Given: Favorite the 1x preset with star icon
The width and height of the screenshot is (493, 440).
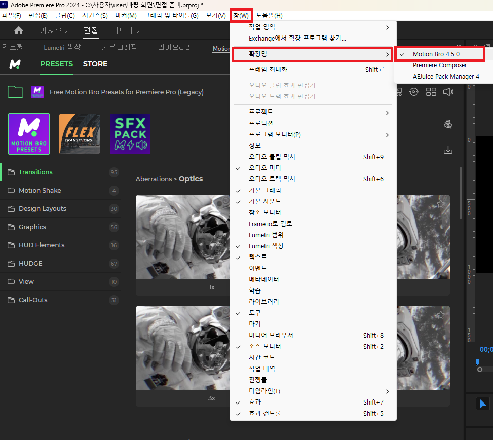Looking at the screenshot, I should [440, 204].
